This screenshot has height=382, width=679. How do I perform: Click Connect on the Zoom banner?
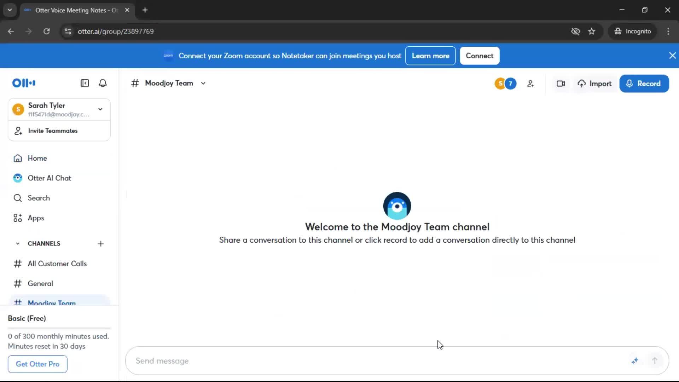tap(480, 56)
